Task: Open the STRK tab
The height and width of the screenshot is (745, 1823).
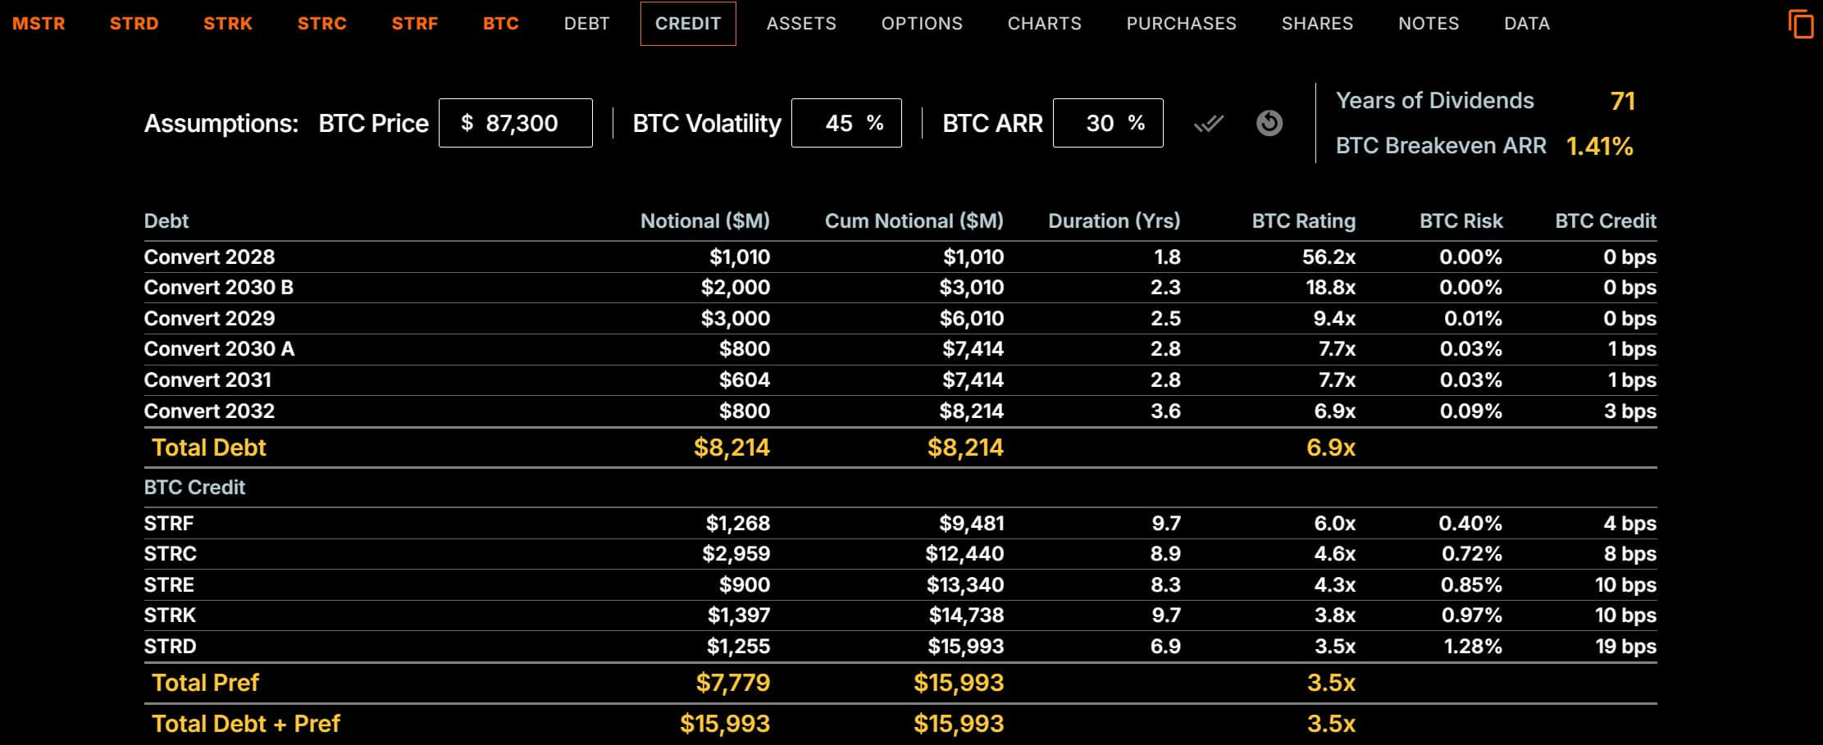Action: 228,24
